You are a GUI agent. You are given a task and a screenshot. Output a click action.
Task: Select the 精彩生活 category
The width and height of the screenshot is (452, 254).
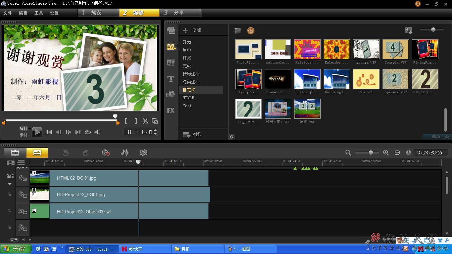point(191,74)
